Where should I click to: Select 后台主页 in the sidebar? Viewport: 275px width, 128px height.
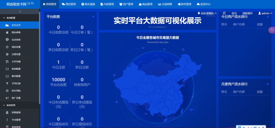(16, 25)
